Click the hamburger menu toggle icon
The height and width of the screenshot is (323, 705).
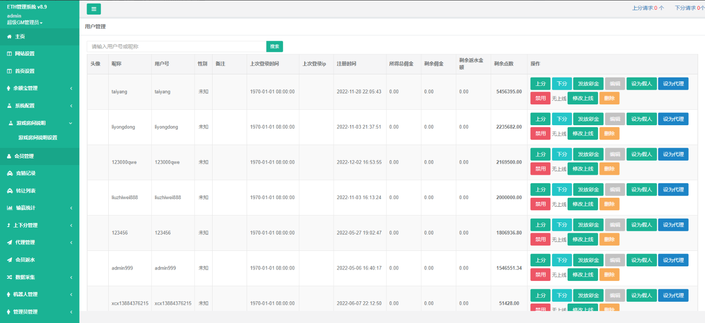coord(94,9)
